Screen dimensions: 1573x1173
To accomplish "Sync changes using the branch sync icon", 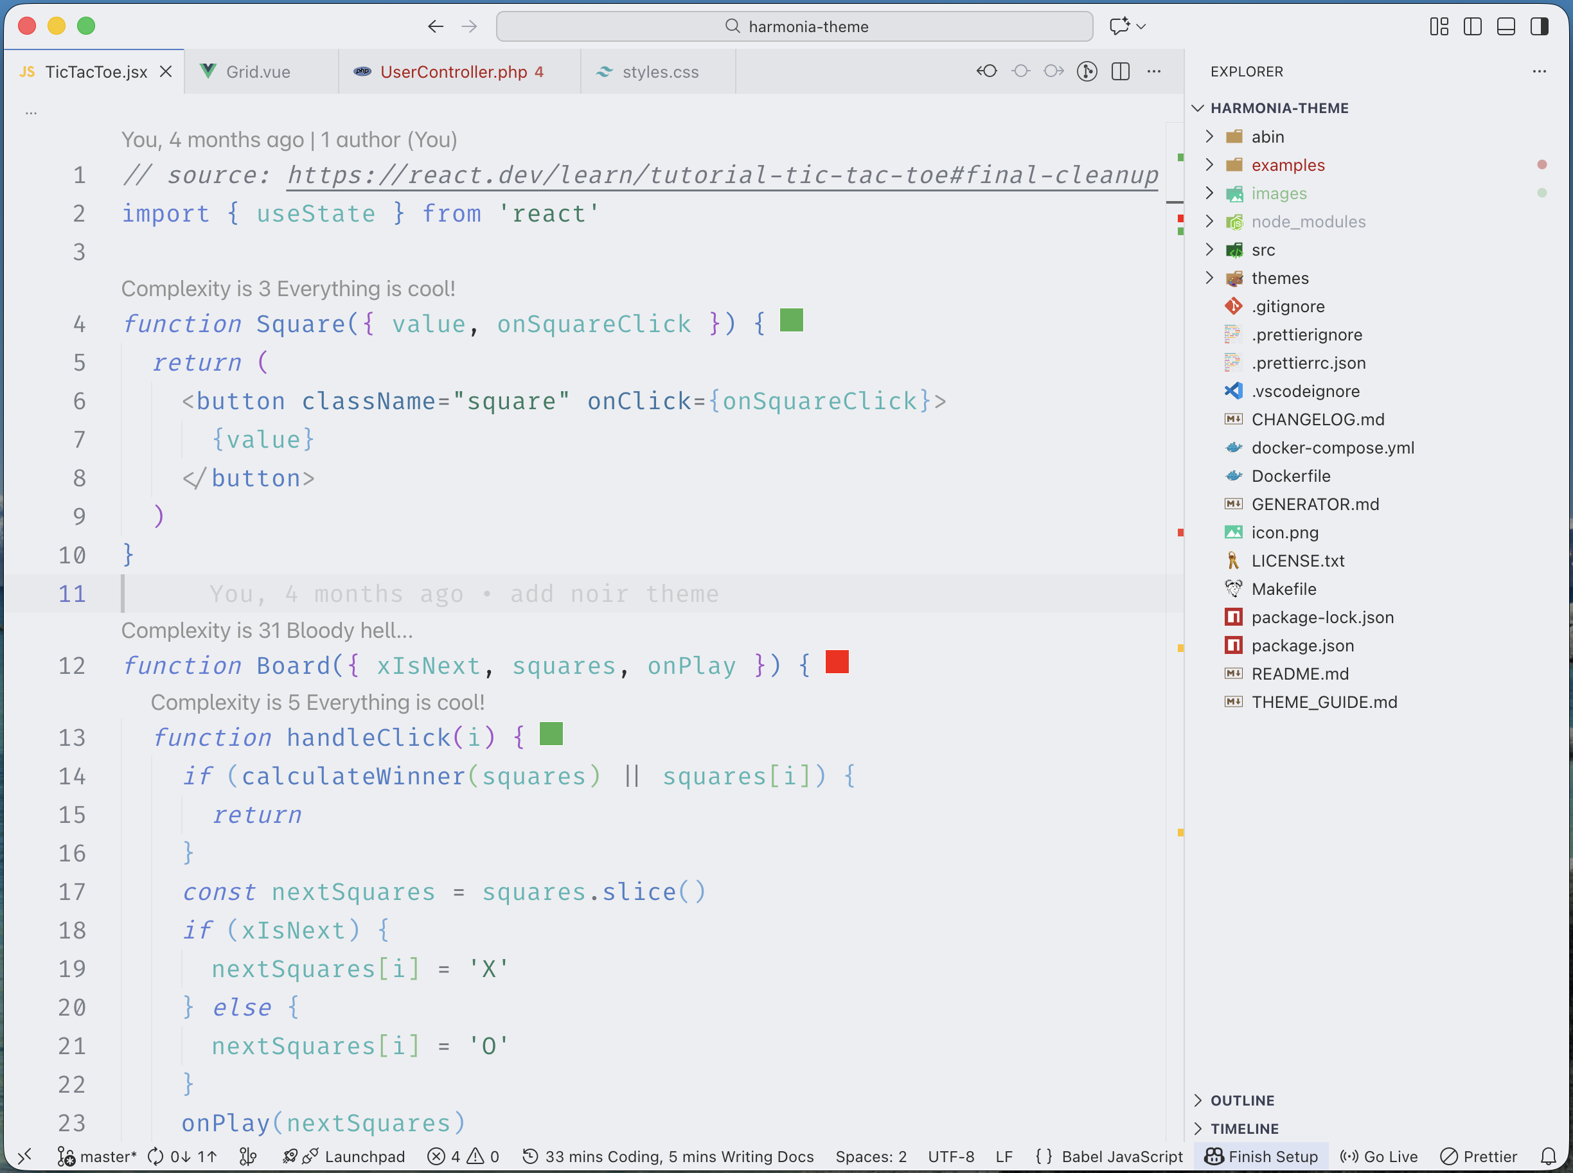I will [181, 1156].
